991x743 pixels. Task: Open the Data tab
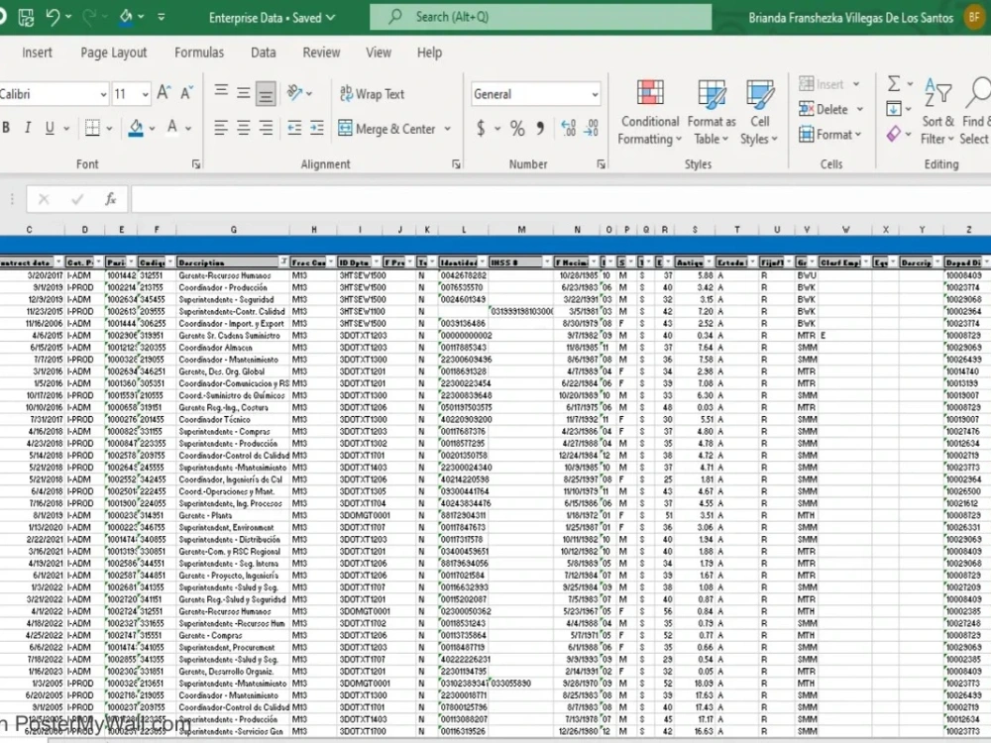[263, 53]
